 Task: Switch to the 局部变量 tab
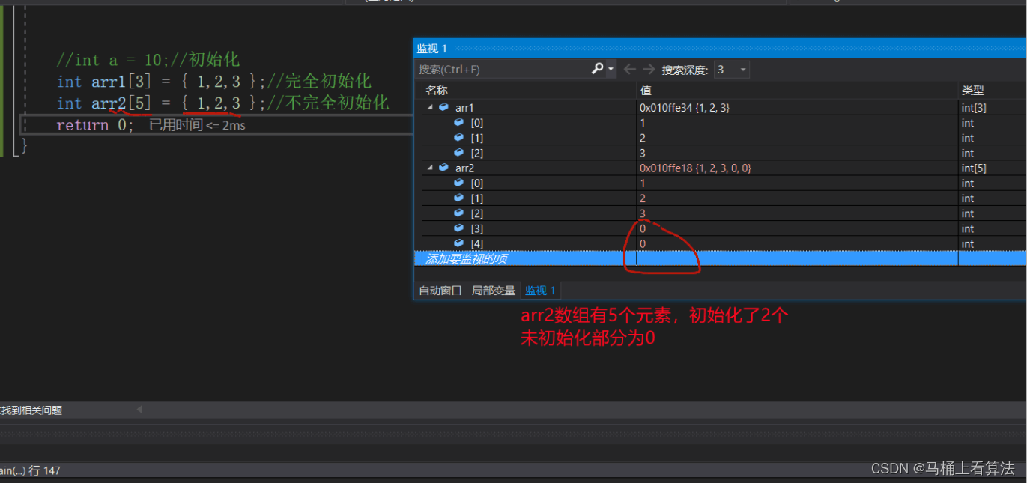click(x=493, y=291)
